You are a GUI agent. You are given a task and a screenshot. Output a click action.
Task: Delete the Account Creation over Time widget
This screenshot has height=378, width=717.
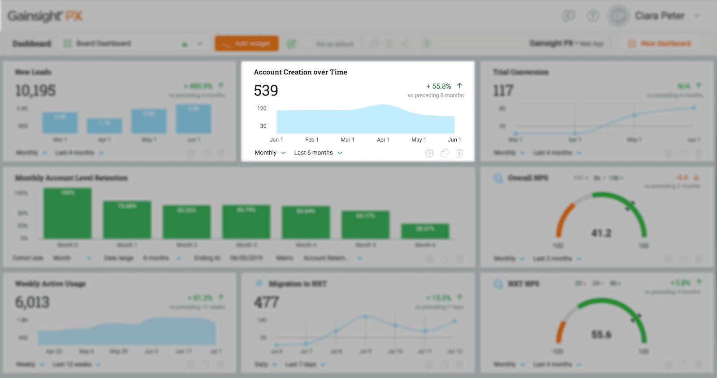point(459,153)
